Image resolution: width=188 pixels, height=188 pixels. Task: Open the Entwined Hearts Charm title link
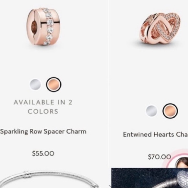click(x=156, y=135)
